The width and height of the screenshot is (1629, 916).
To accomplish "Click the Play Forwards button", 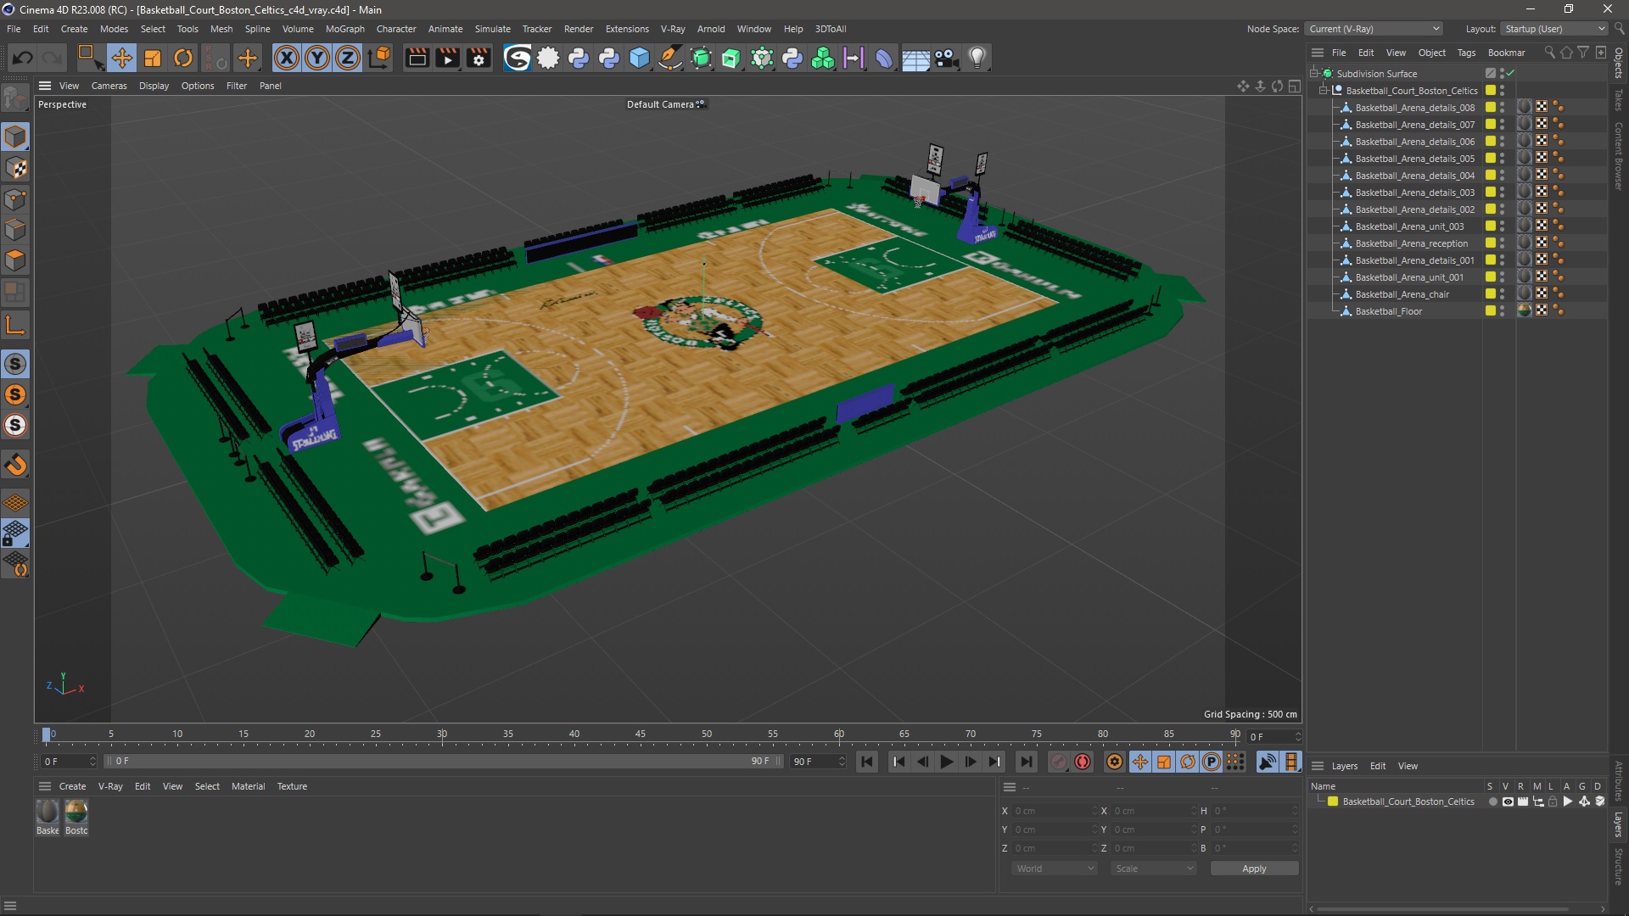I will 946,762.
